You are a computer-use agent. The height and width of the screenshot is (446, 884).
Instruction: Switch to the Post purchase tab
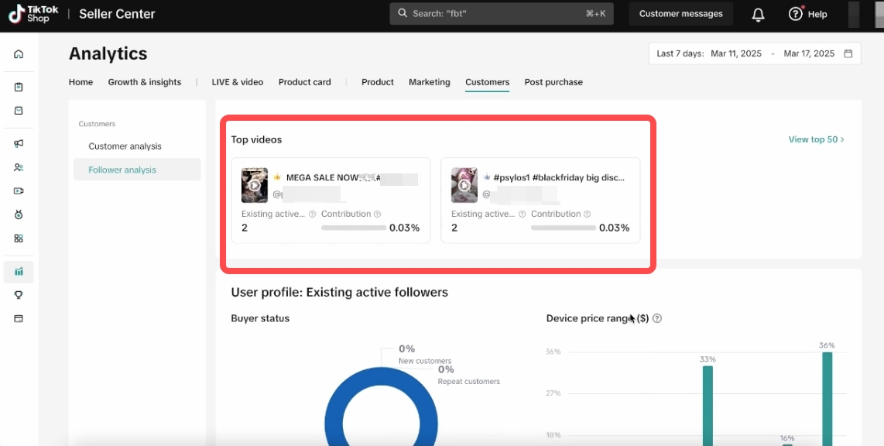[553, 82]
